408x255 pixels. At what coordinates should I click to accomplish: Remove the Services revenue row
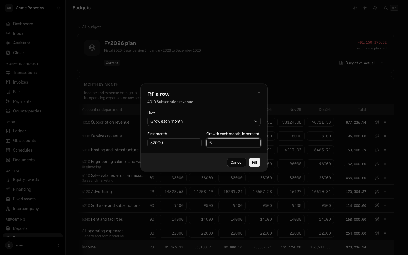(x=385, y=136)
